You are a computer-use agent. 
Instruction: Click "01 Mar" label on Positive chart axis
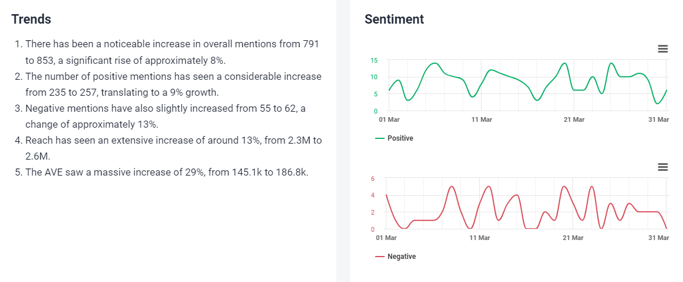point(388,119)
